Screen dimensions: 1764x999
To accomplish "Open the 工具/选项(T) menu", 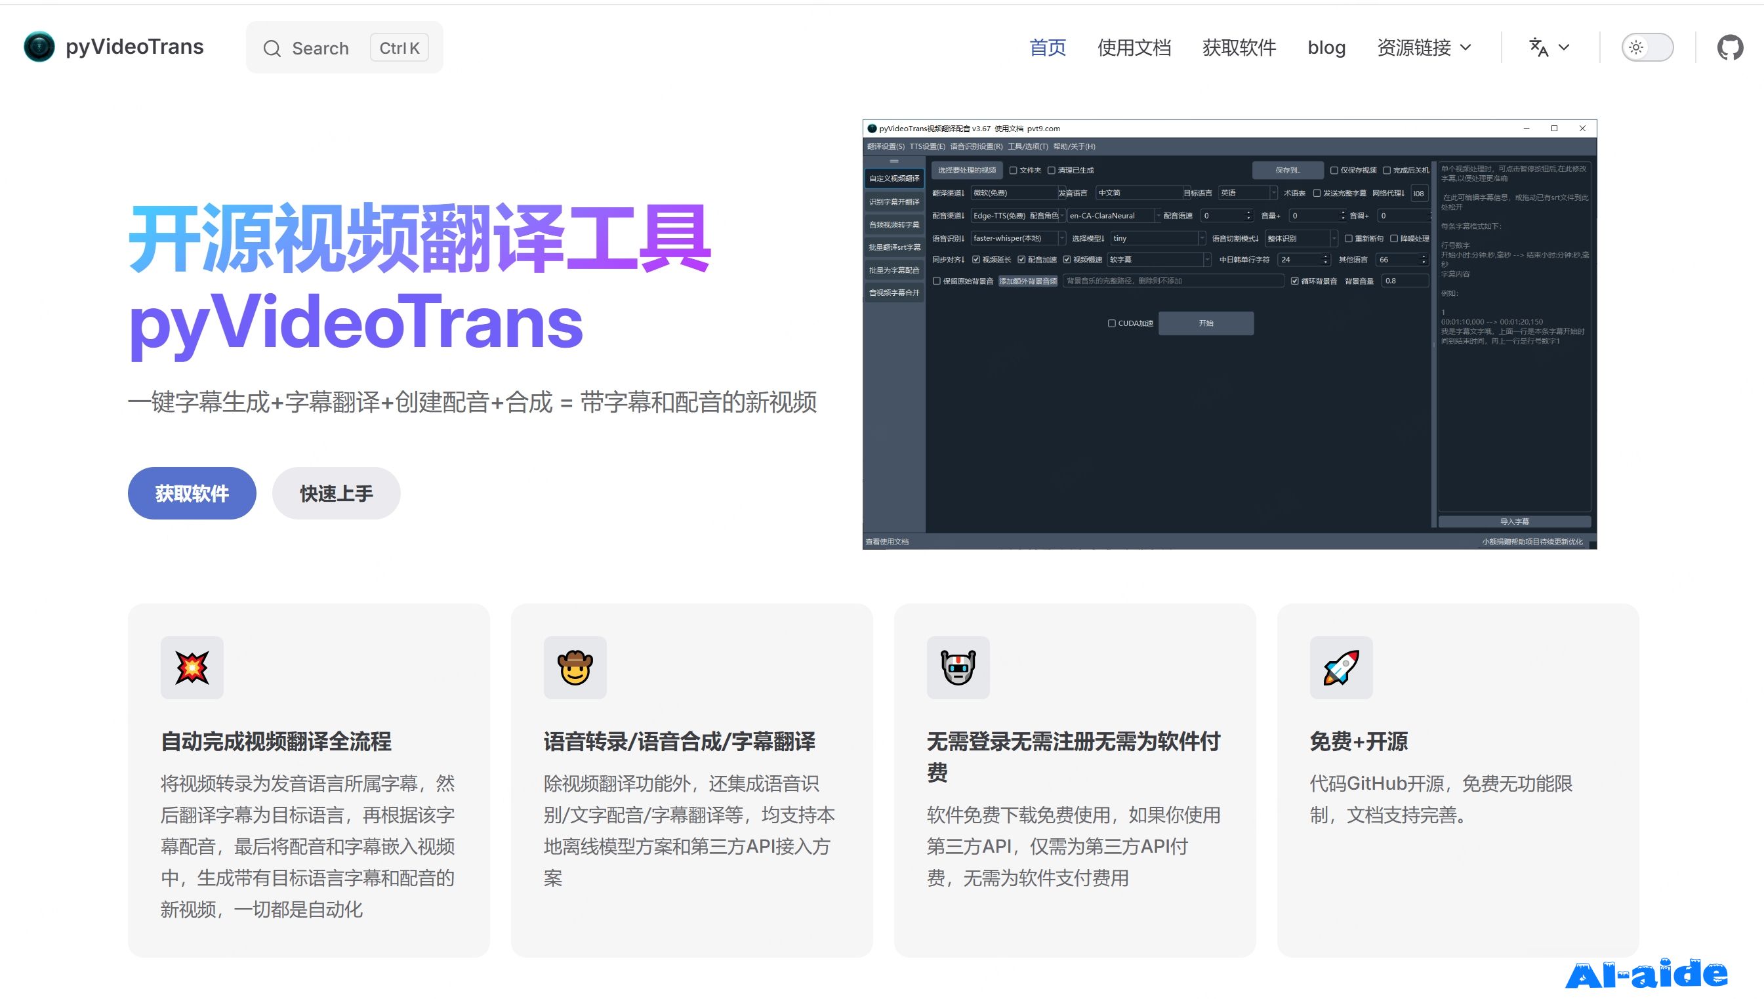I will tap(1027, 146).
